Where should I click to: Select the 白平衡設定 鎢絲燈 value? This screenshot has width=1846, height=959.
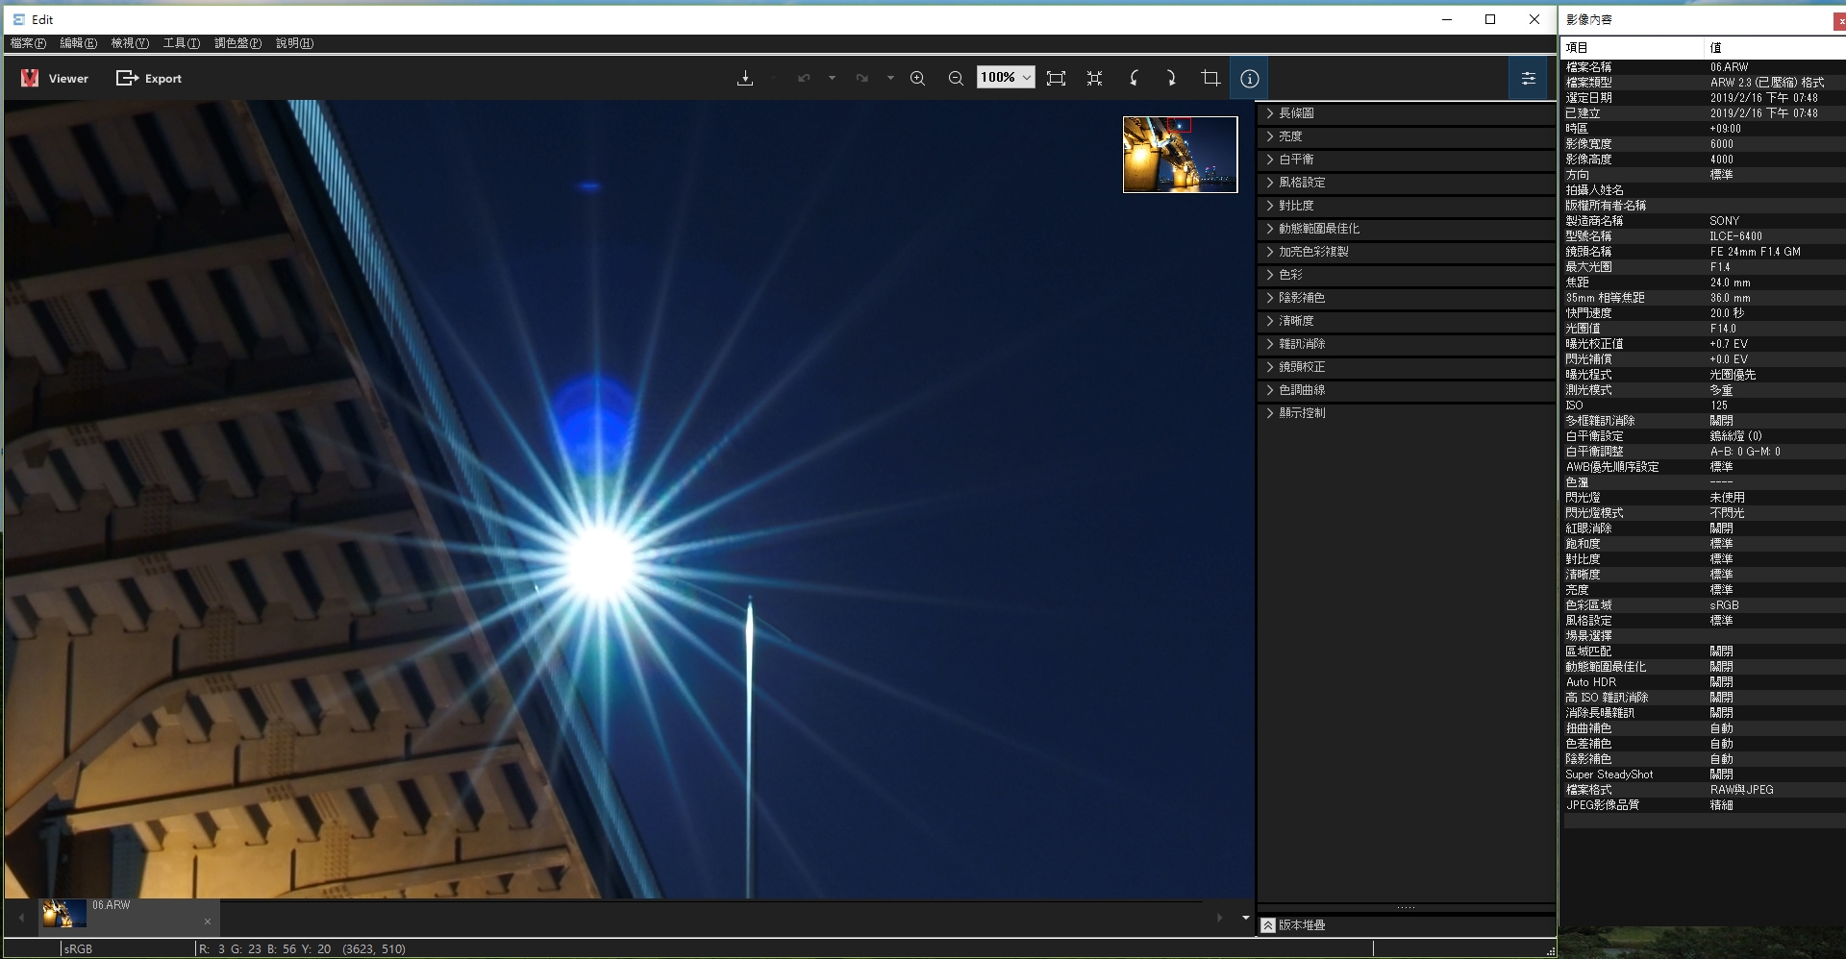coord(1735,436)
